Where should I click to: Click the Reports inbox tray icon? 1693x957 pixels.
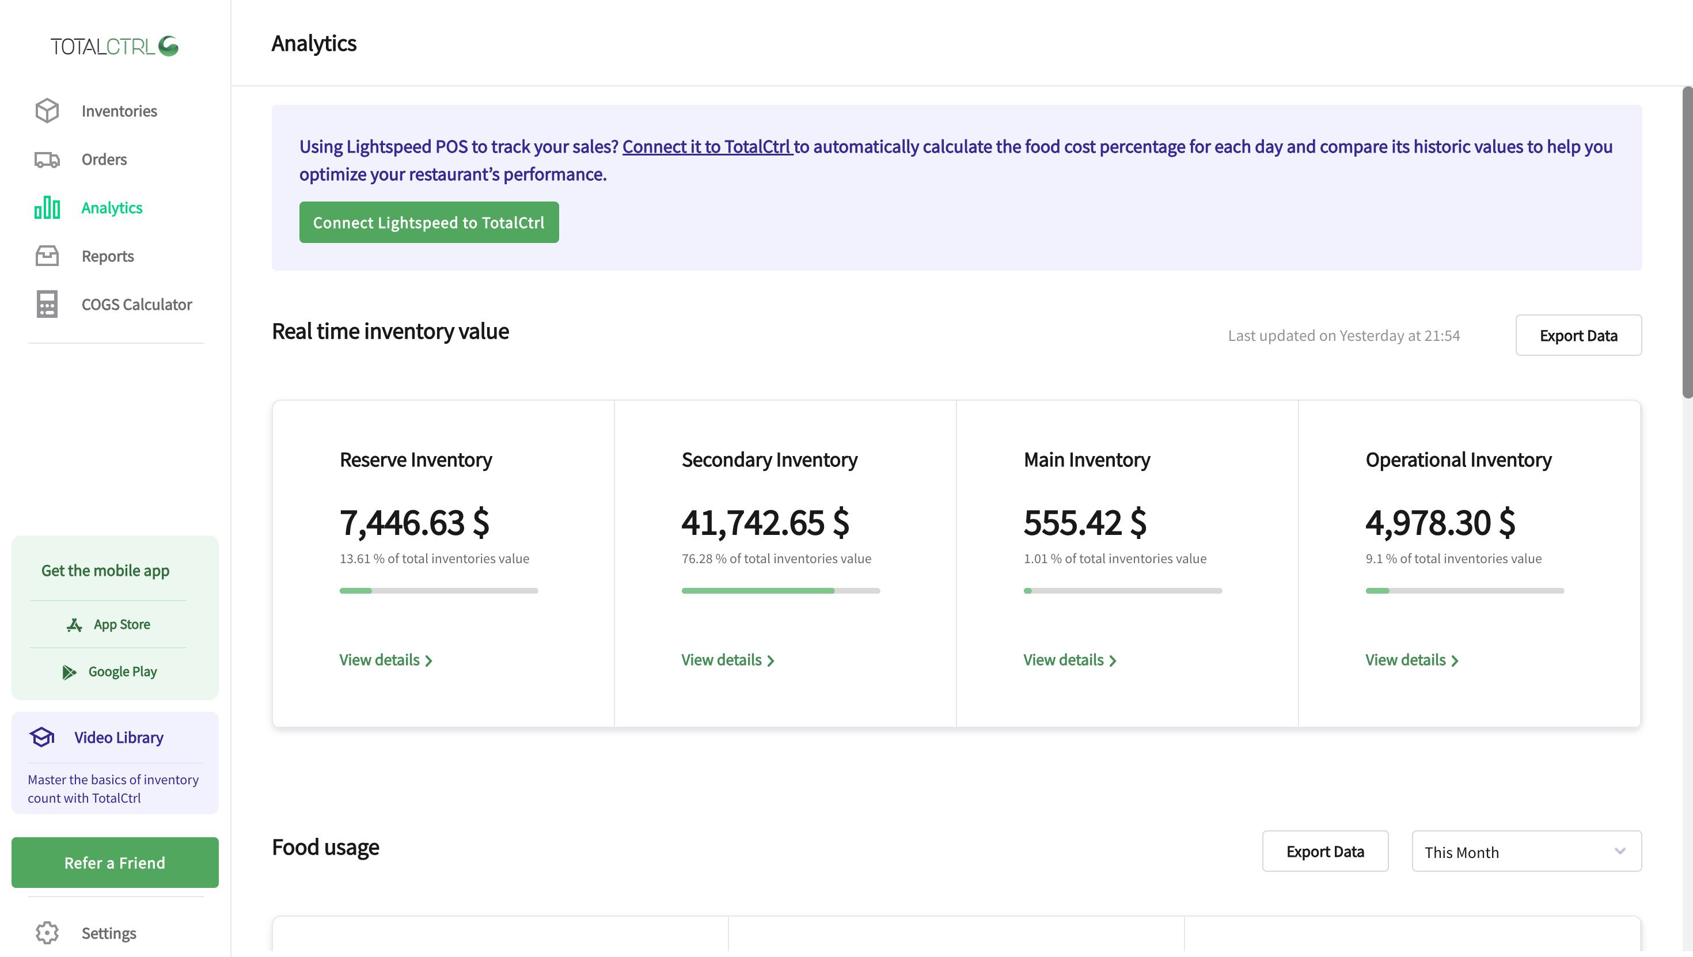(x=47, y=256)
